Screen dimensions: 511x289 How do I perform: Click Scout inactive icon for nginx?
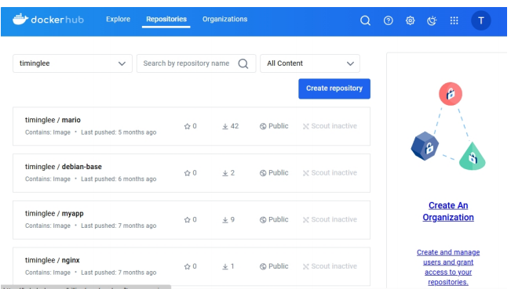(x=305, y=267)
